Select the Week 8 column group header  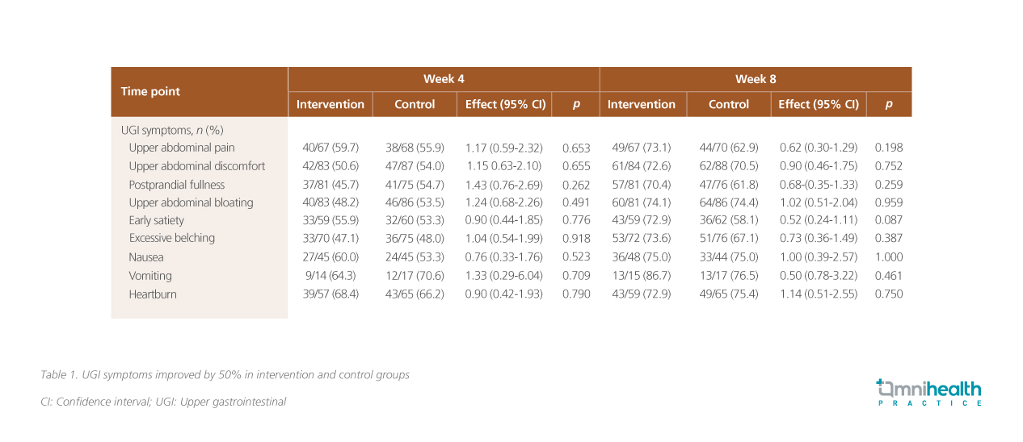pyautogui.click(x=755, y=79)
